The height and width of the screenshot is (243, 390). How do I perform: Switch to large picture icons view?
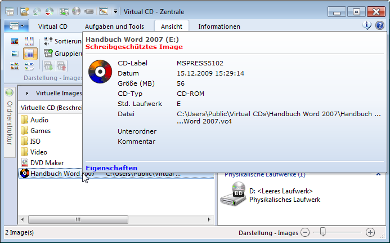pyautogui.click(x=15, y=41)
